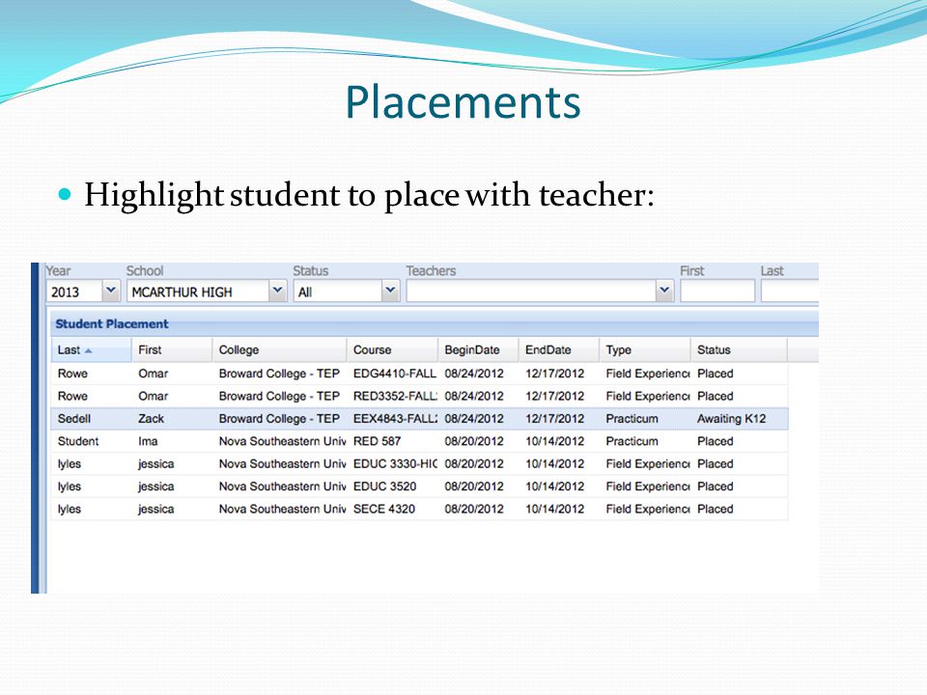Sort by the College column header

[x=279, y=349]
